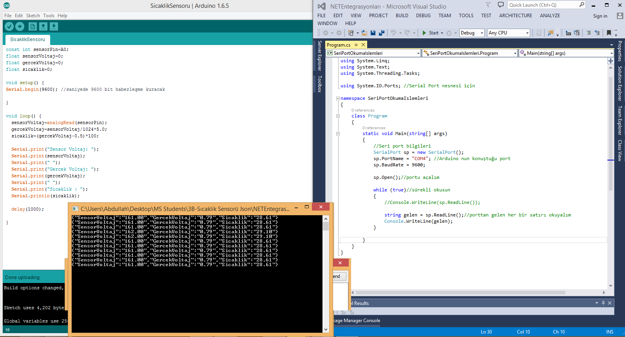Click the Feedback speech bubble icon
Image resolution: width=625 pixels, height=337 pixels.
point(500,5)
